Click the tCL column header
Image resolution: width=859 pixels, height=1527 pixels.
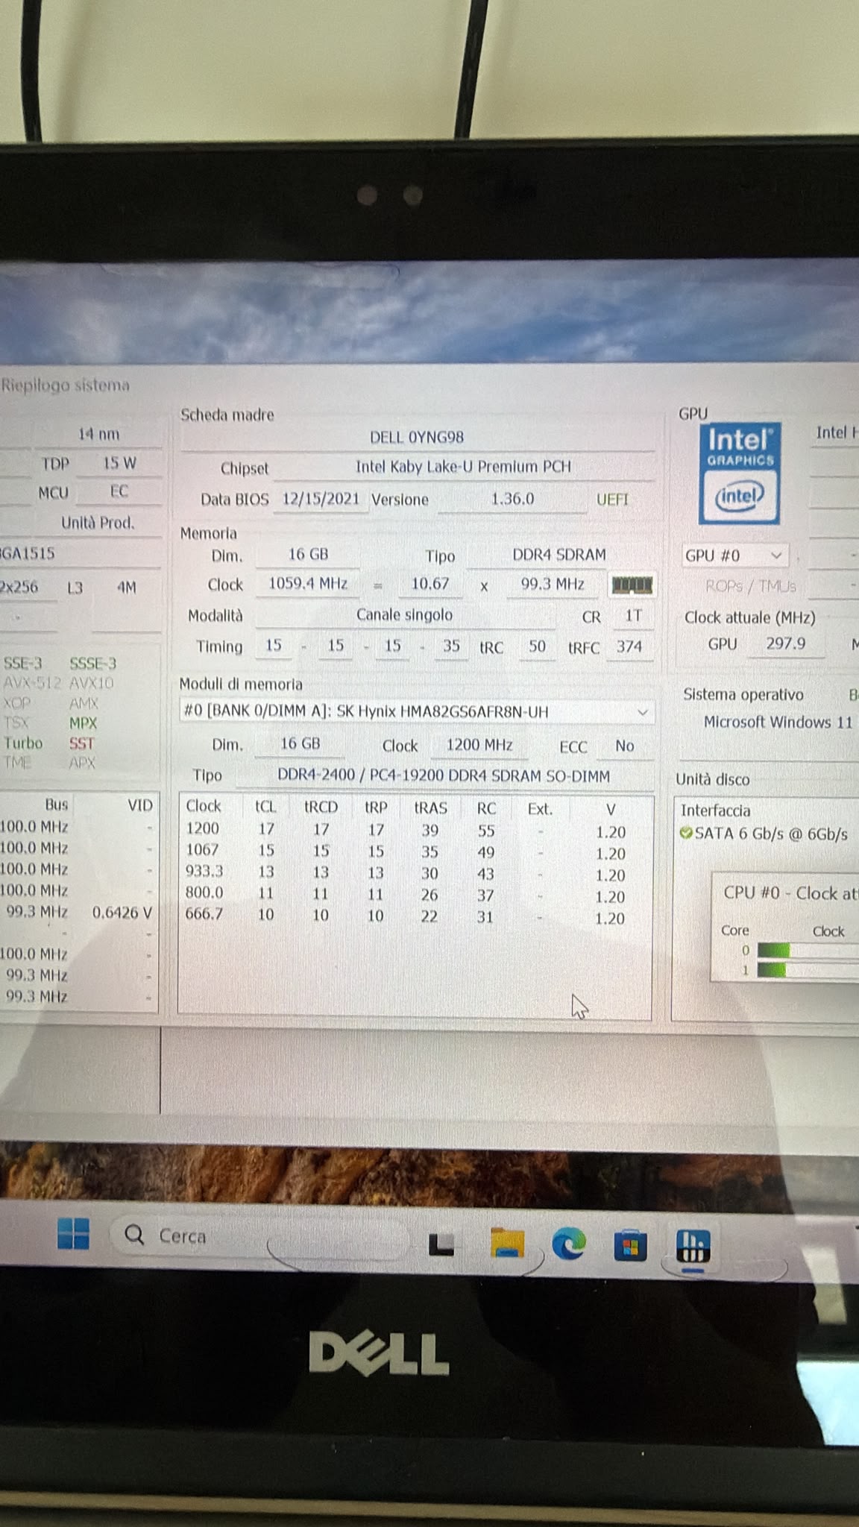click(265, 807)
